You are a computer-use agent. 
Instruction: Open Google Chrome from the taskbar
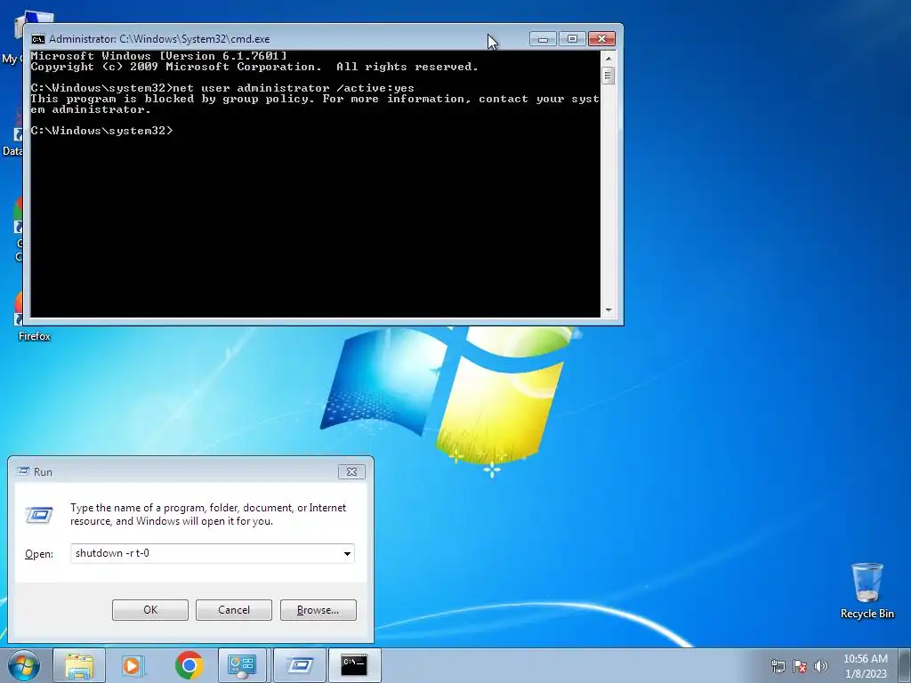[x=189, y=665]
